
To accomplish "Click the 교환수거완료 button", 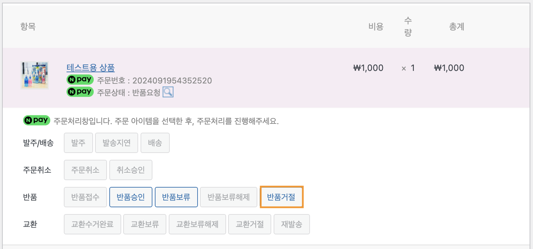I will 92,224.
